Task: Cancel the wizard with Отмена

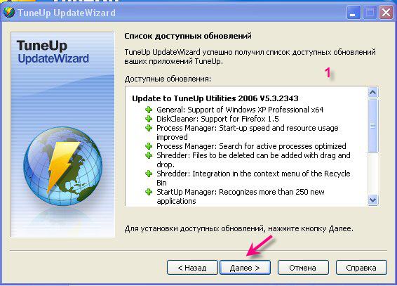Action: [x=303, y=268]
